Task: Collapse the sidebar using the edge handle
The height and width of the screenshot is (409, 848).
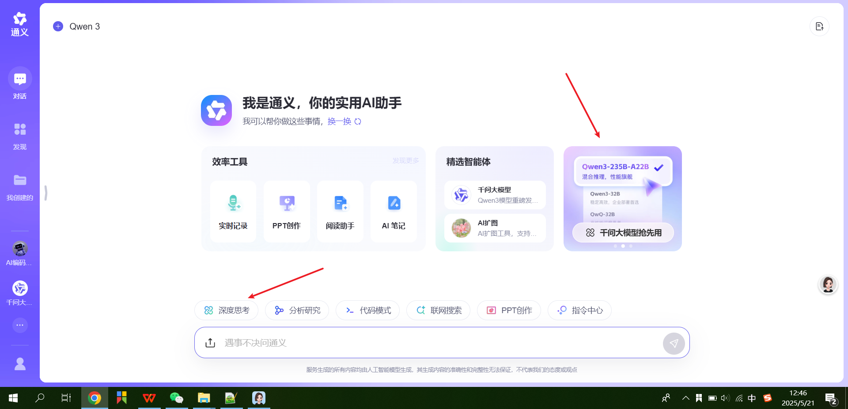Action: click(45, 193)
